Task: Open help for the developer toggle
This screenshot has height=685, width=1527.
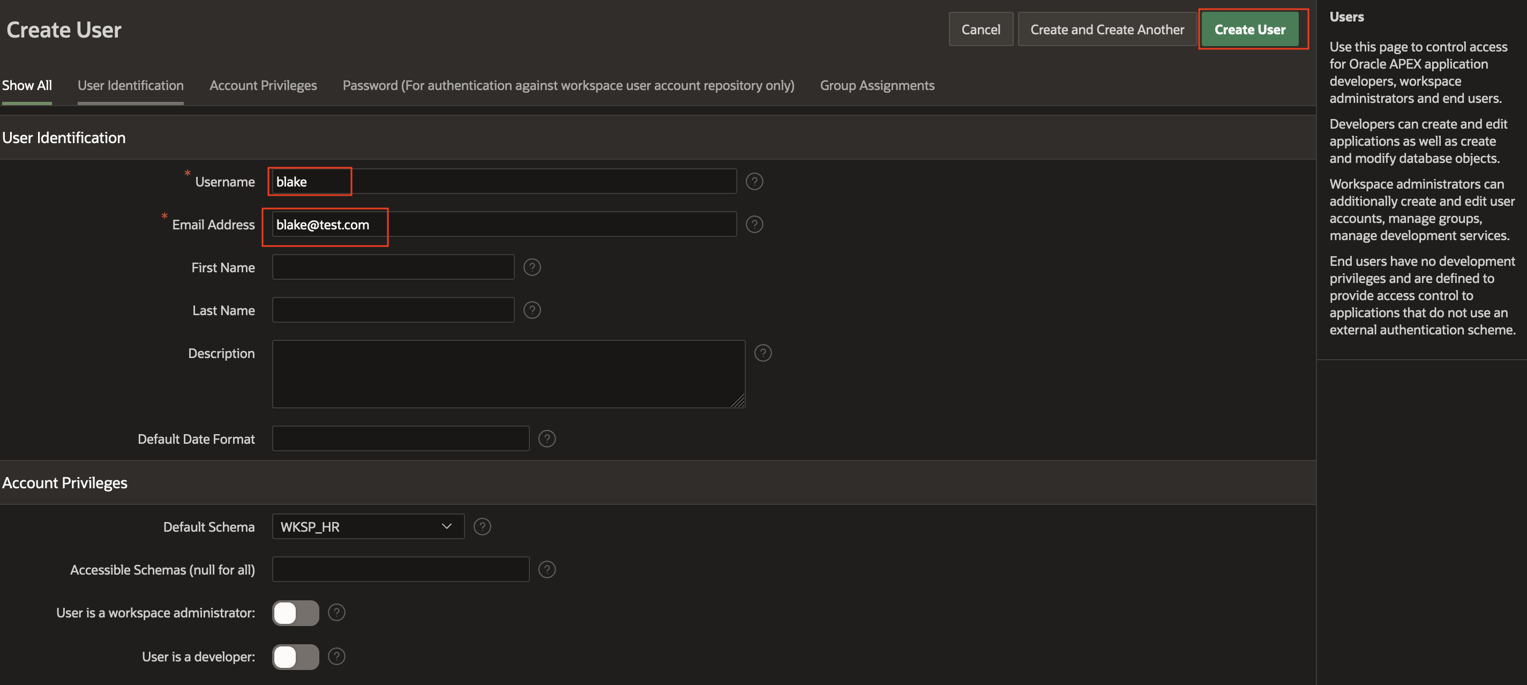Action: point(336,657)
